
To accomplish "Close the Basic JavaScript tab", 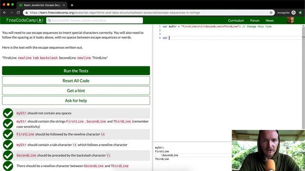I will (64, 5).
